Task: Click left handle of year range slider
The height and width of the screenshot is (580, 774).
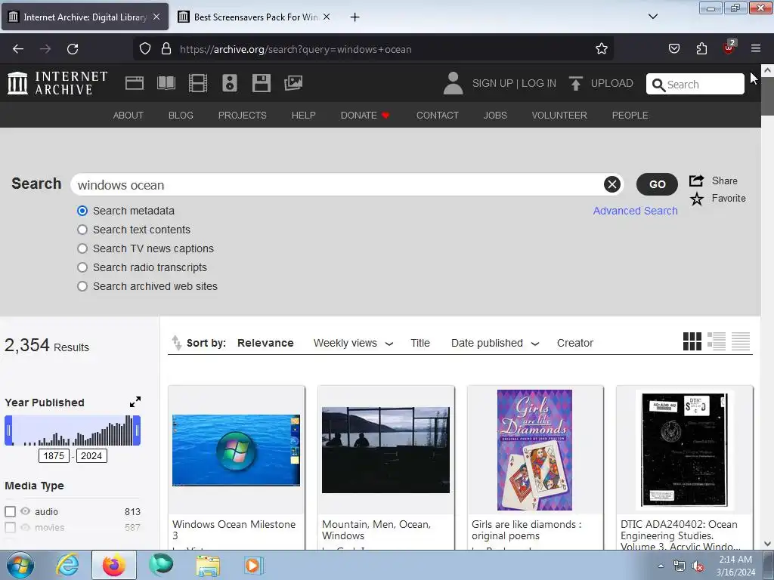Action: tap(8, 430)
